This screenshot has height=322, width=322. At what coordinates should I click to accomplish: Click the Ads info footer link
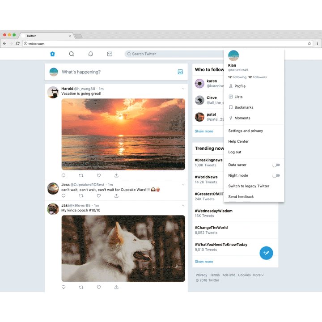[x=229, y=275]
